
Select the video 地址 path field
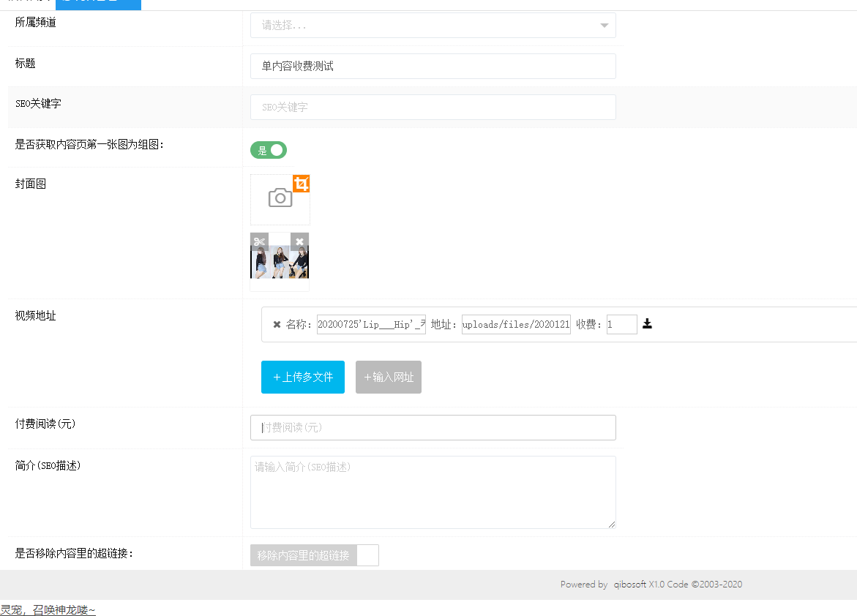(x=516, y=324)
